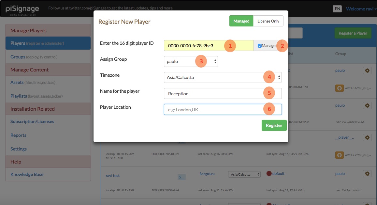This screenshot has height=205, width=377.
Task: Open the Welcome ravi user menu
Action: [361, 9]
